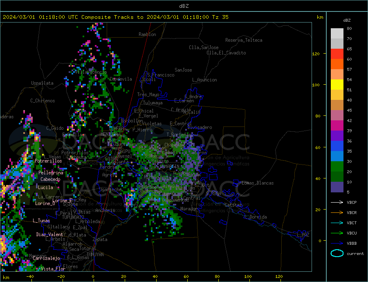Click the 'TUNUYAN' map label
This screenshot has width=368, height=282.
point(95,255)
